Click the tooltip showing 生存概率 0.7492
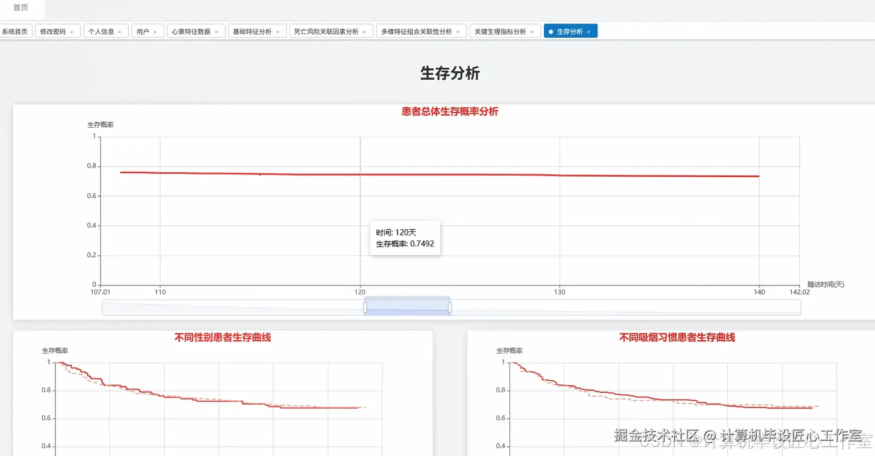 point(405,238)
